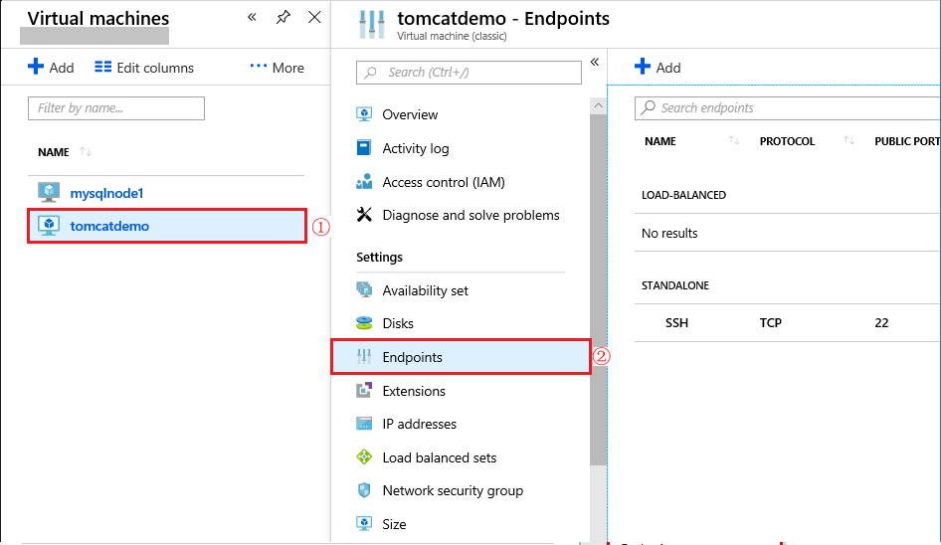Open Edit columns option
The image size is (941, 545).
[144, 68]
